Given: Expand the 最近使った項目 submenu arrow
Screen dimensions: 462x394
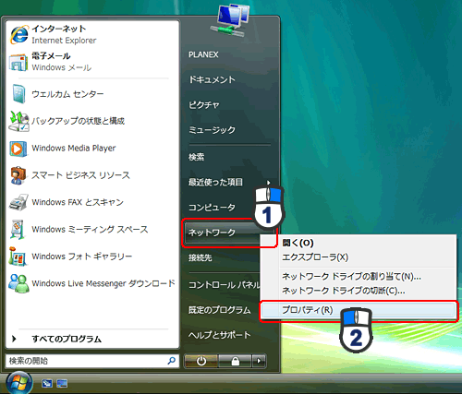Looking at the screenshot, I should (268, 183).
